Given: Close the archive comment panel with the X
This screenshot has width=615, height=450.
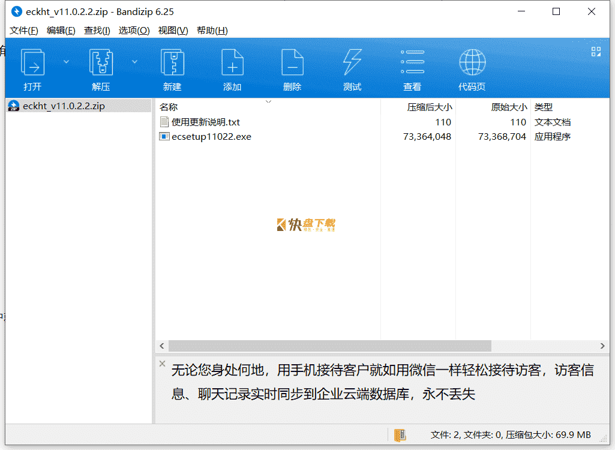Looking at the screenshot, I should (163, 364).
